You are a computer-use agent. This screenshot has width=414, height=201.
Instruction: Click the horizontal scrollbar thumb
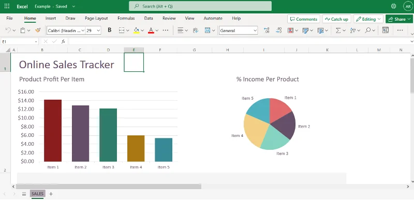point(109,187)
